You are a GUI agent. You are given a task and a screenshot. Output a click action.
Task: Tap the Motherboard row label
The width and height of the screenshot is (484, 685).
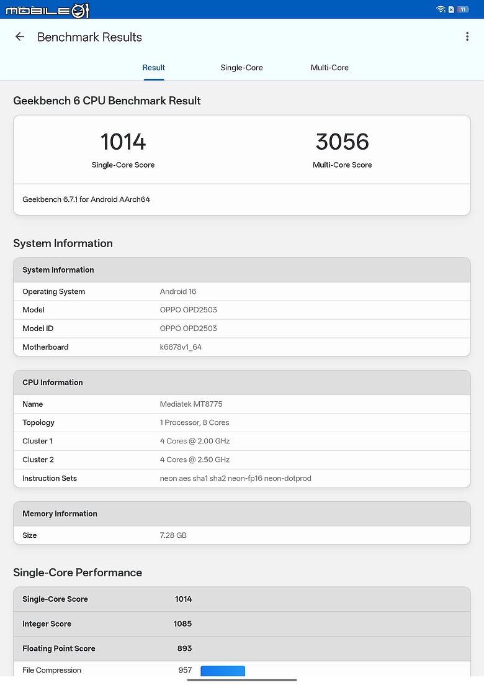pos(45,347)
